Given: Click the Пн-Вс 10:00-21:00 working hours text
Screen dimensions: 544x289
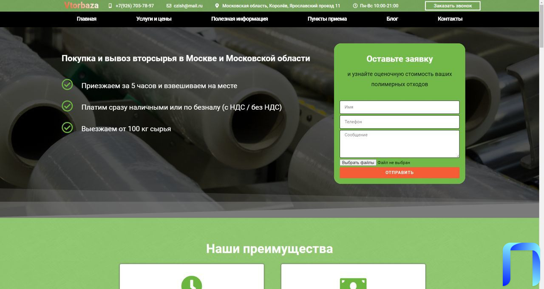Looking at the screenshot, I should pos(379,6).
